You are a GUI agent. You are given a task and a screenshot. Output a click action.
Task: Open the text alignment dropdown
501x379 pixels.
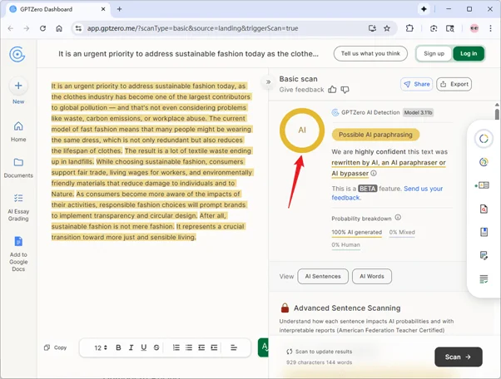(x=234, y=347)
